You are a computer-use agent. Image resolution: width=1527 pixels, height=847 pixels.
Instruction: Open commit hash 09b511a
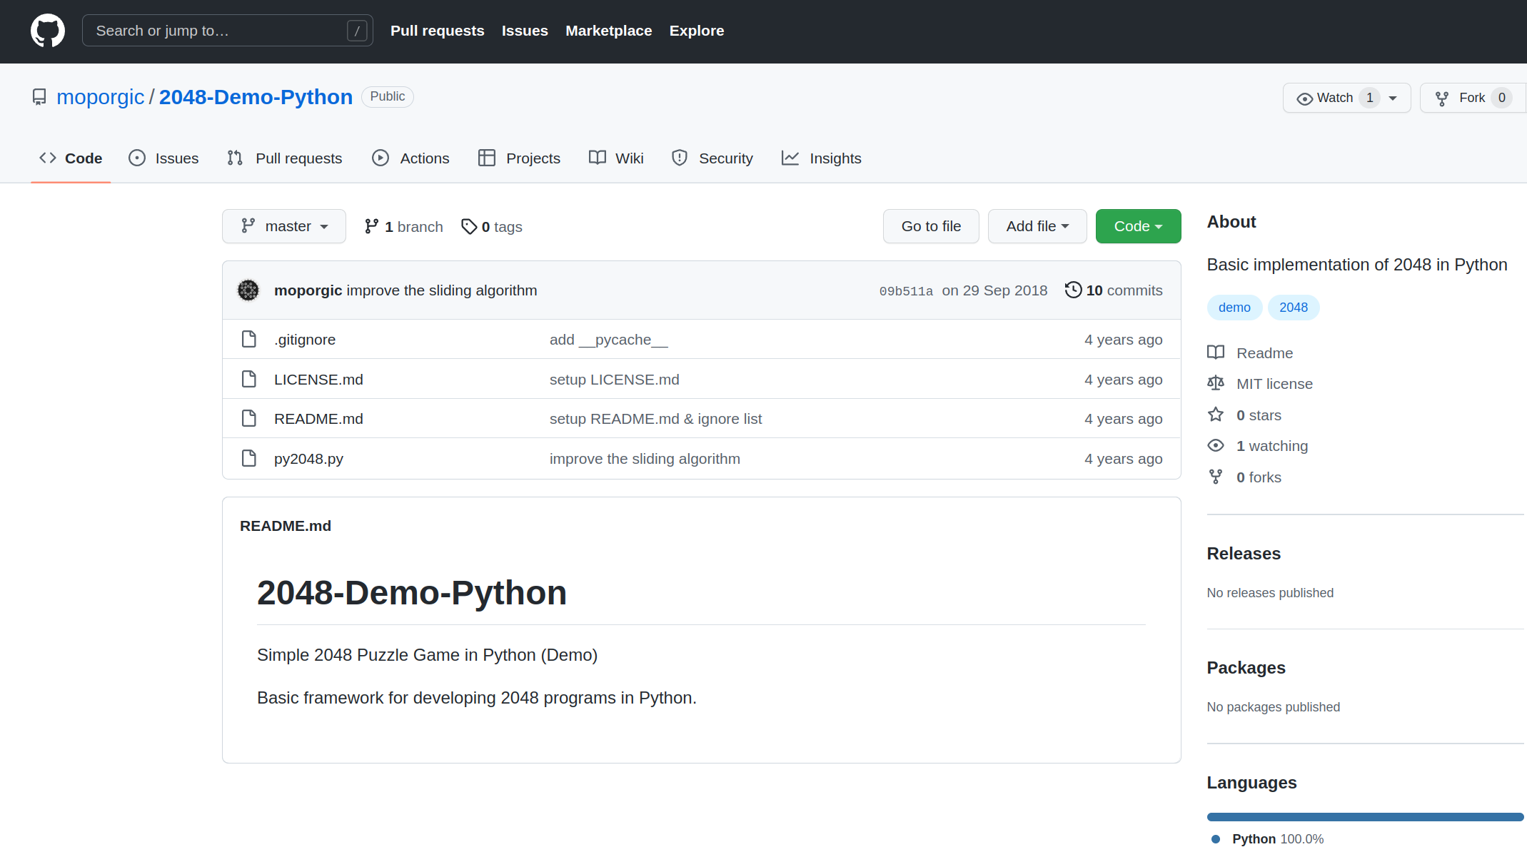(906, 291)
